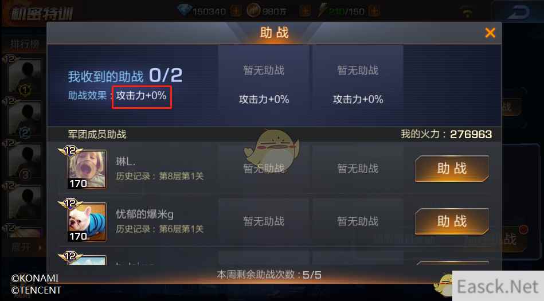Click the back arrow in top corner
544x301 pixels.
(x=518, y=13)
